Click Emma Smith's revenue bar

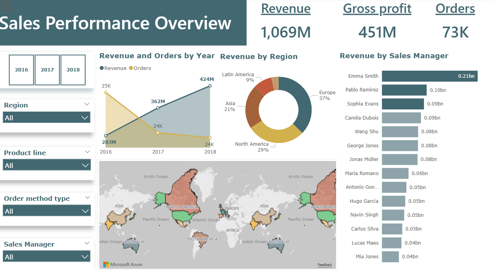(x=430, y=76)
